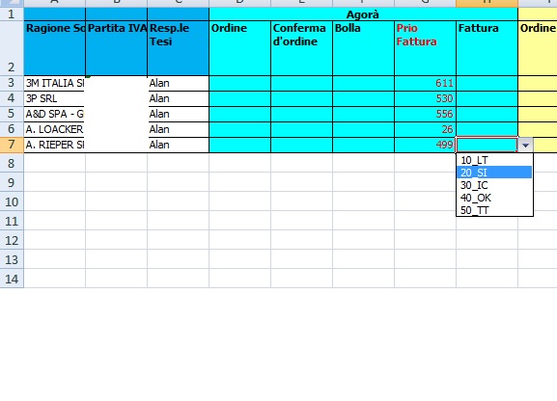The width and height of the screenshot is (557, 401).
Task: Click Alan in the A. LOACKER row
Action: [178, 129]
